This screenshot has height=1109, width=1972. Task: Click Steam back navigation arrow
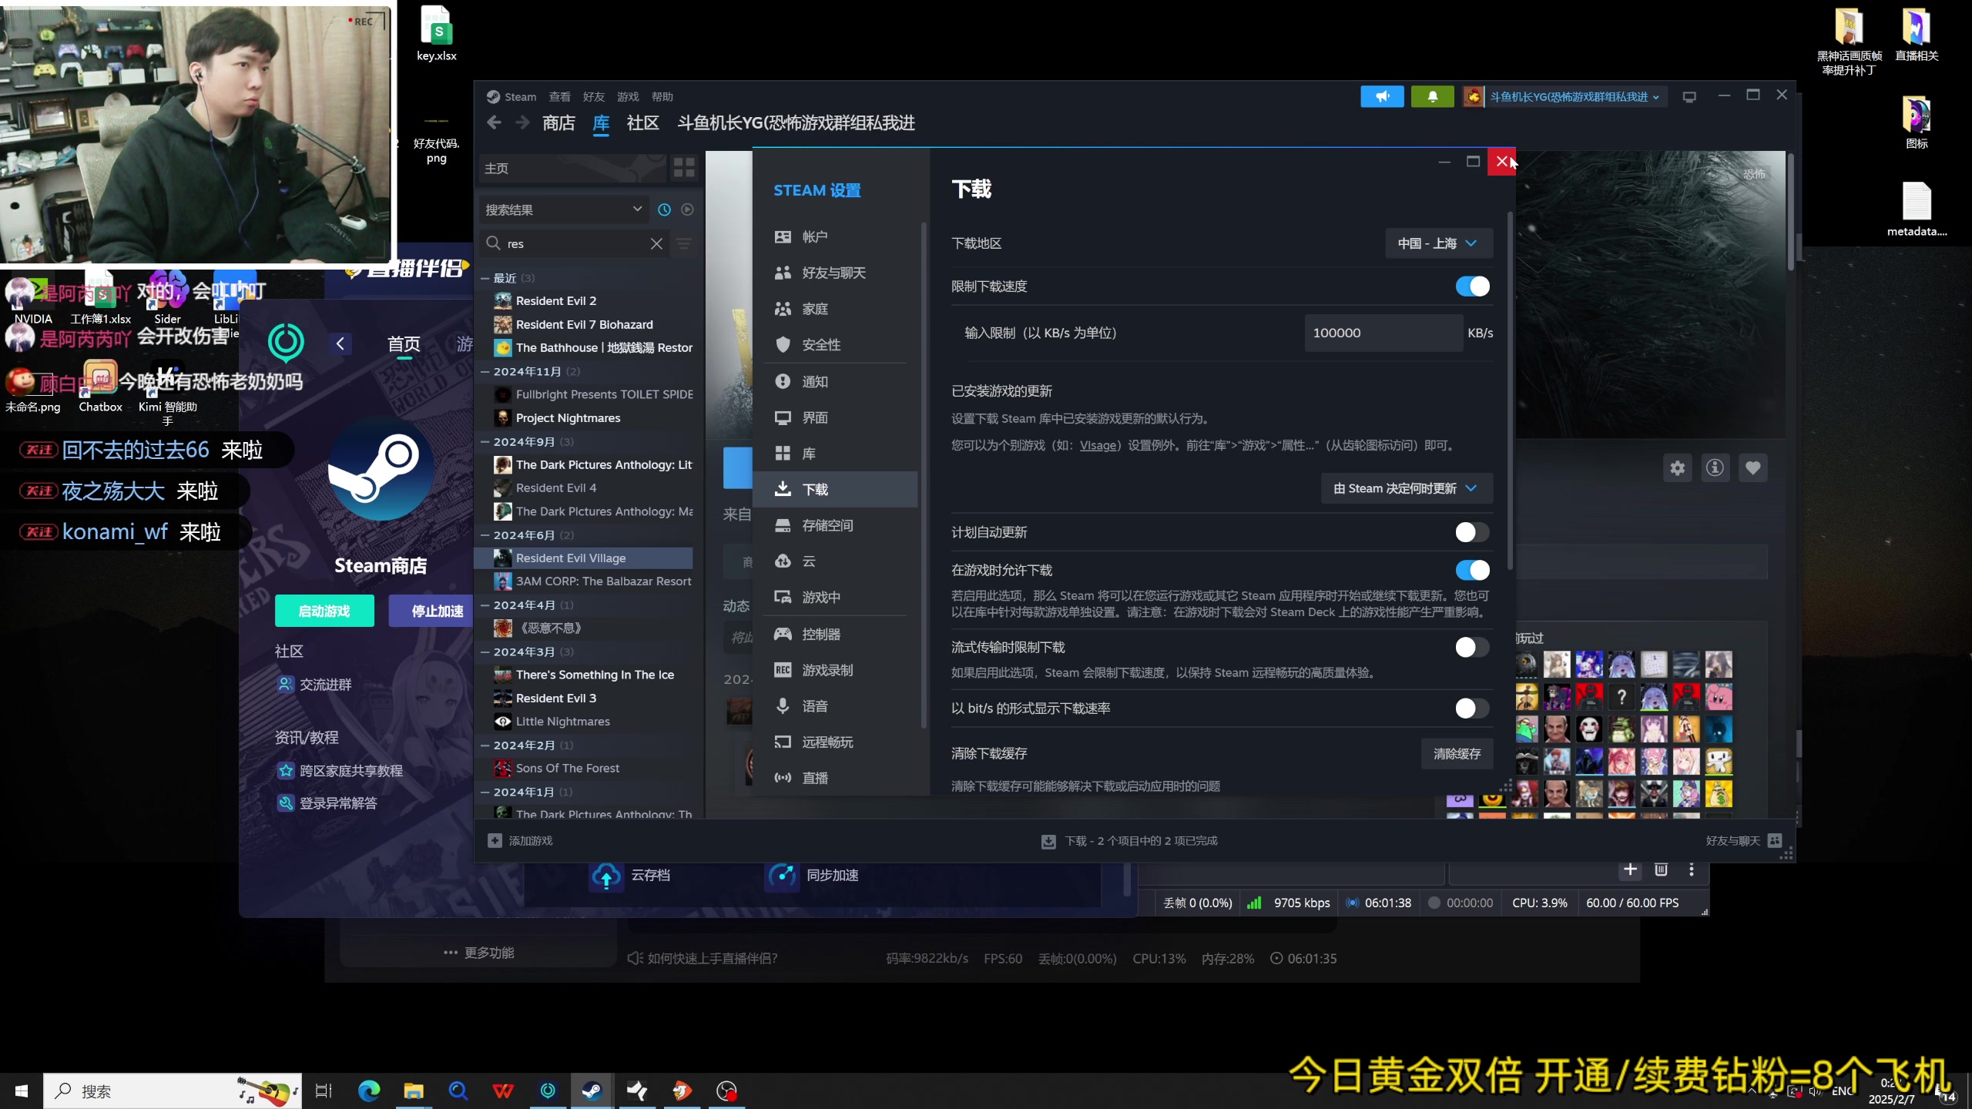coord(495,122)
